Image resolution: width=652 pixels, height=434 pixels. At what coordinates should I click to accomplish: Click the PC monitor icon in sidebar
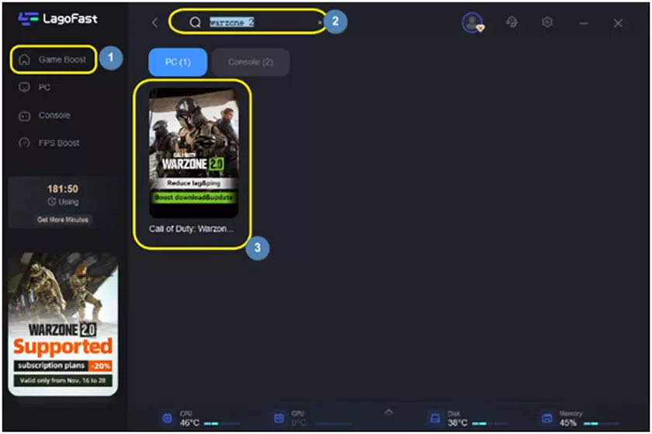pos(24,88)
